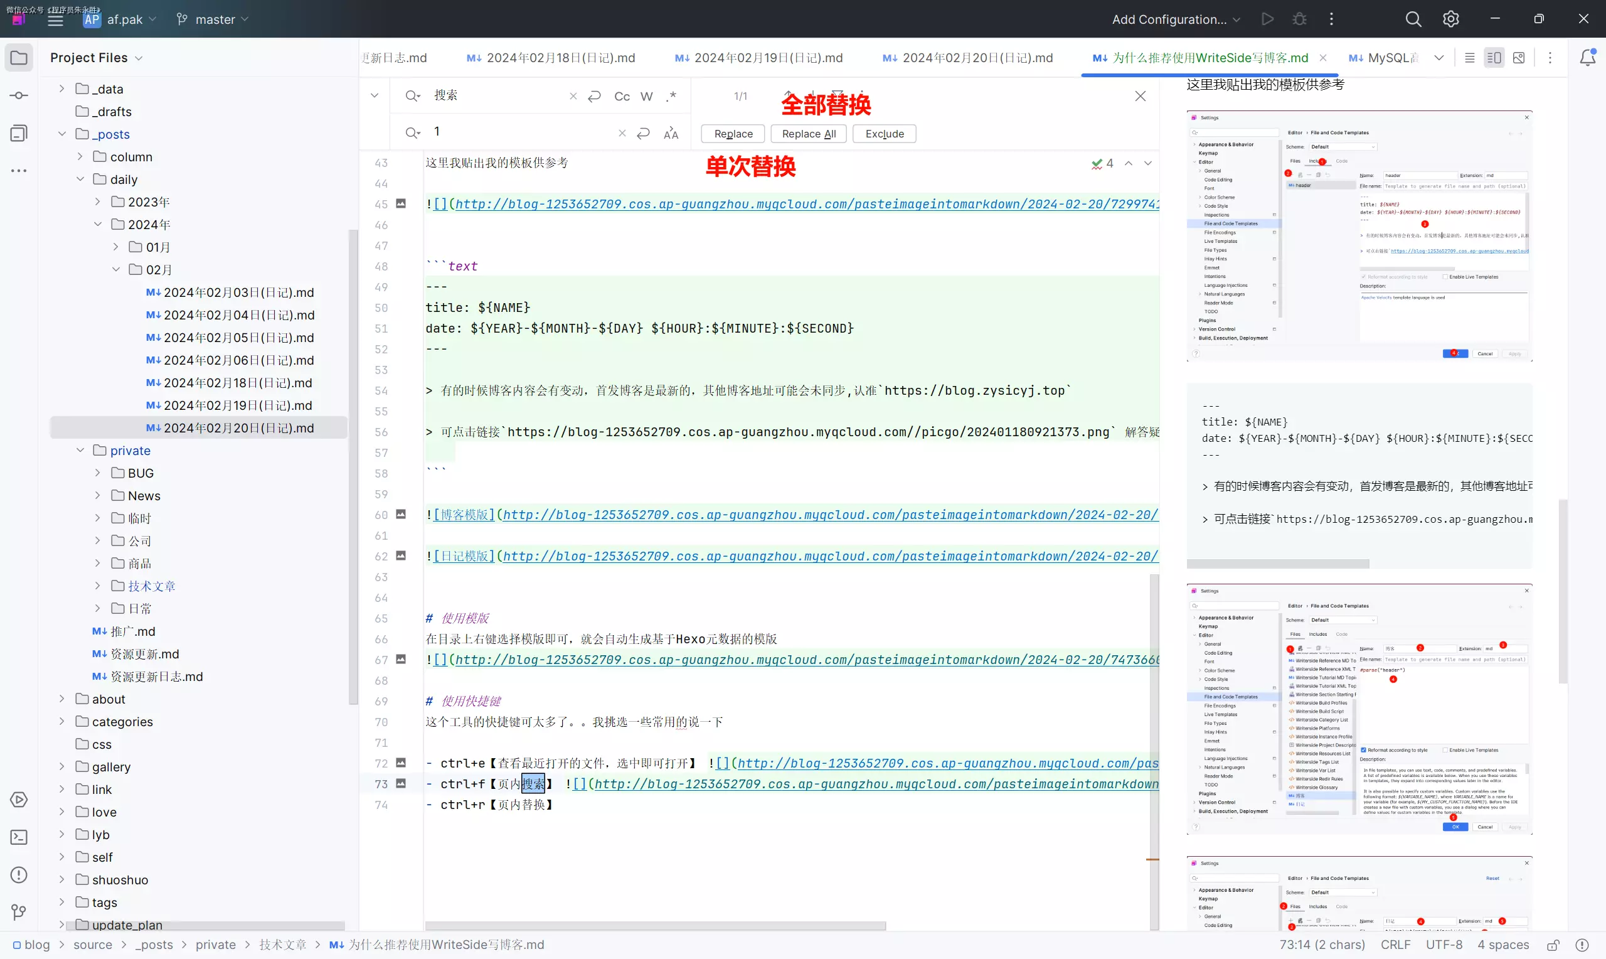1606x959 pixels.
Task: Open the Terminal tool window
Action: point(19,837)
